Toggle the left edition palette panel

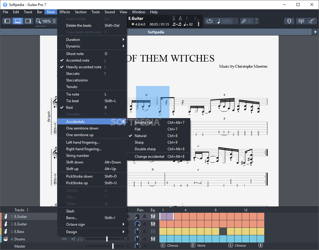tap(7, 21)
